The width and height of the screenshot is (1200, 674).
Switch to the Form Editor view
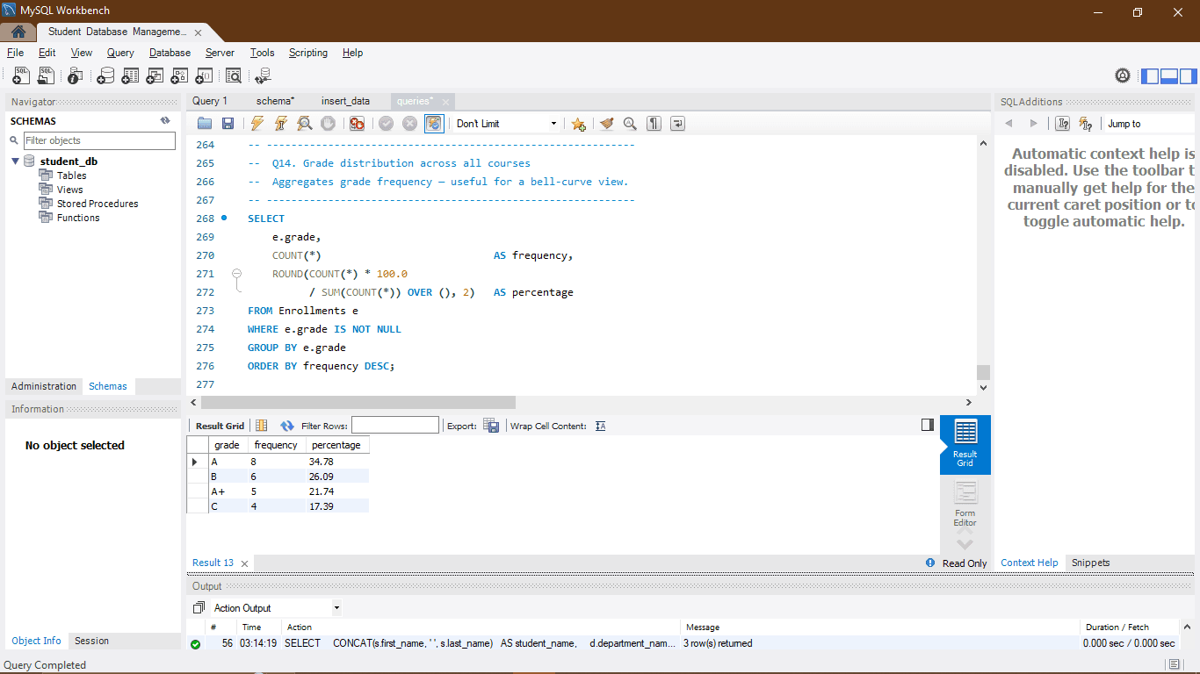tap(965, 504)
